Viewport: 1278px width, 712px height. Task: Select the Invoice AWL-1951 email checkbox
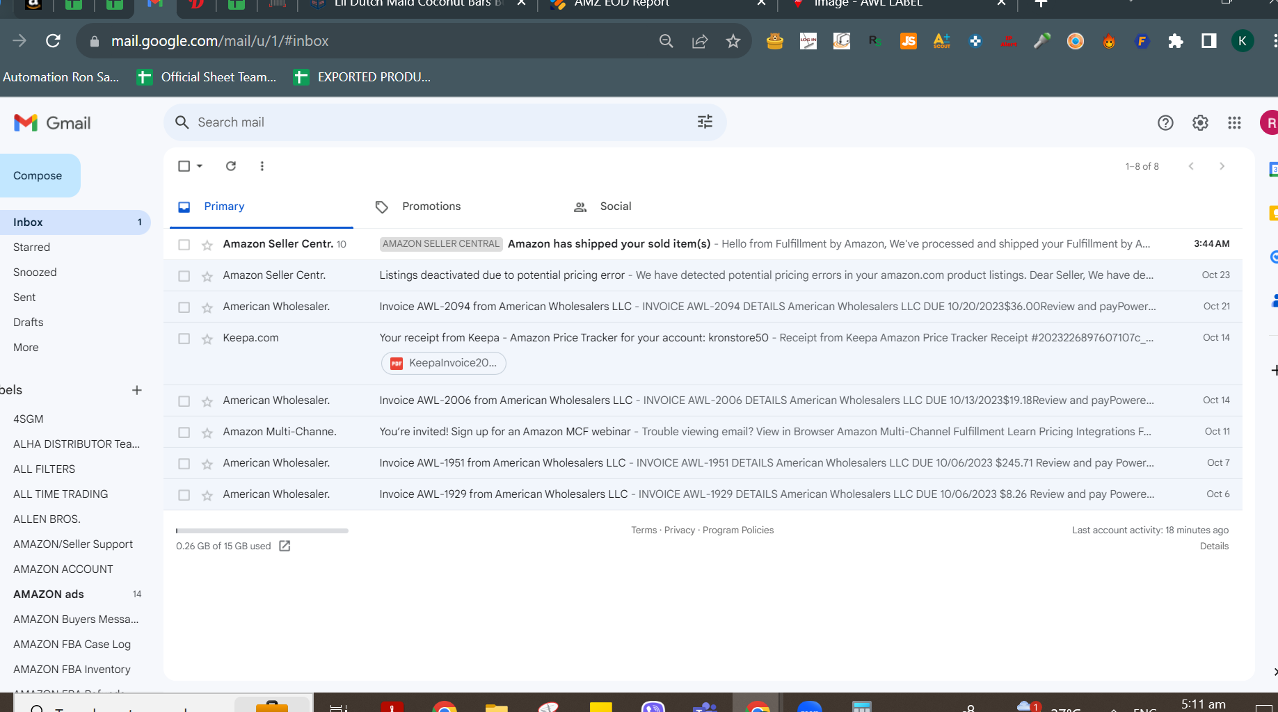pyautogui.click(x=184, y=464)
